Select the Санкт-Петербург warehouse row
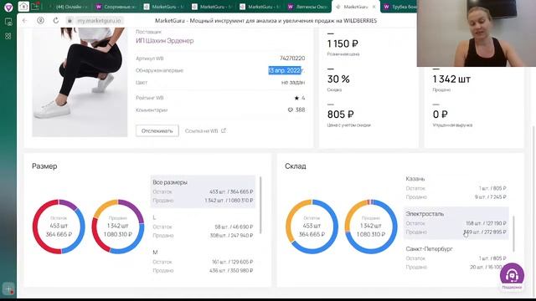The width and height of the screenshot is (536, 301). 456,258
